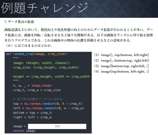Click the height >= crop_height condition line
Screen dimensions: 158x135
point(51,77)
